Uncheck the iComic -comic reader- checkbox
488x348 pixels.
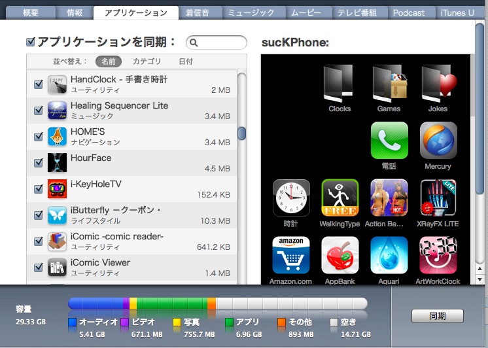click(x=39, y=241)
